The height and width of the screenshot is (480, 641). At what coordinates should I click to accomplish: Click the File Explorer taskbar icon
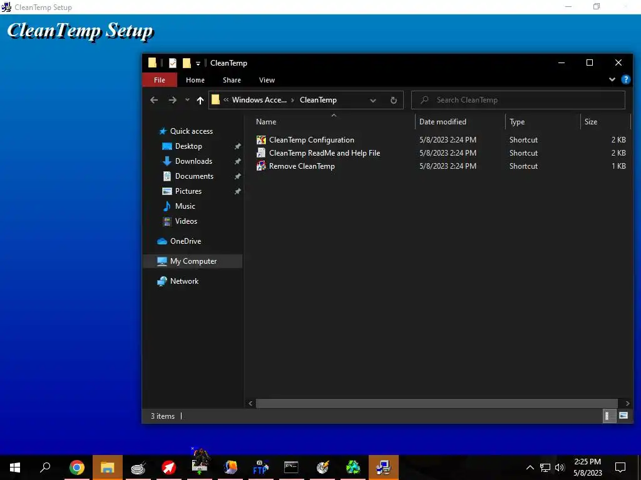tap(108, 467)
